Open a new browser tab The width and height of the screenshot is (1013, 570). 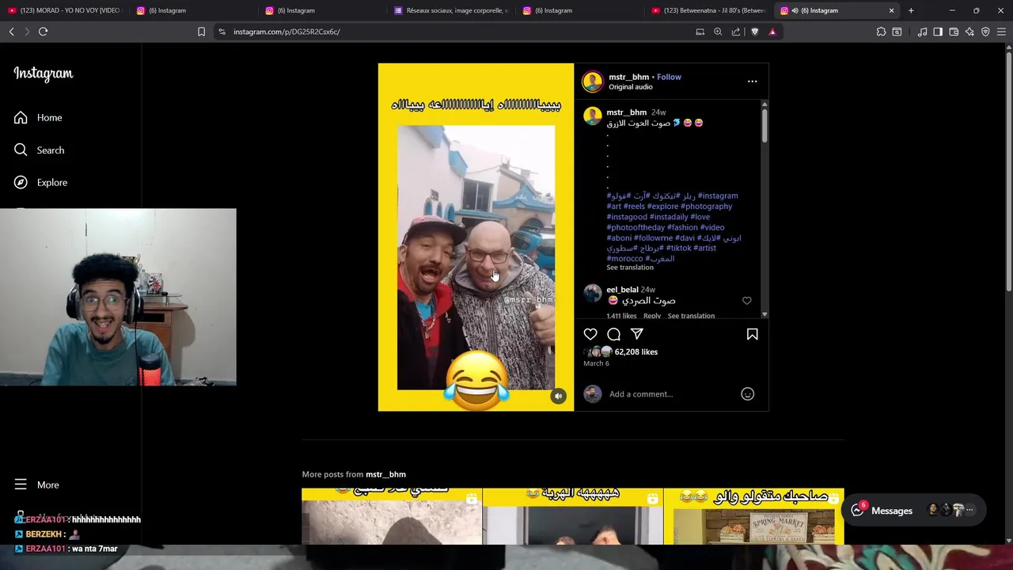pyautogui.click(x=911, y=10)
